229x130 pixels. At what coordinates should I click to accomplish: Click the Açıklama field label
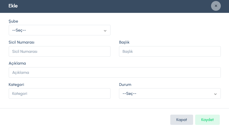(17, 63)
